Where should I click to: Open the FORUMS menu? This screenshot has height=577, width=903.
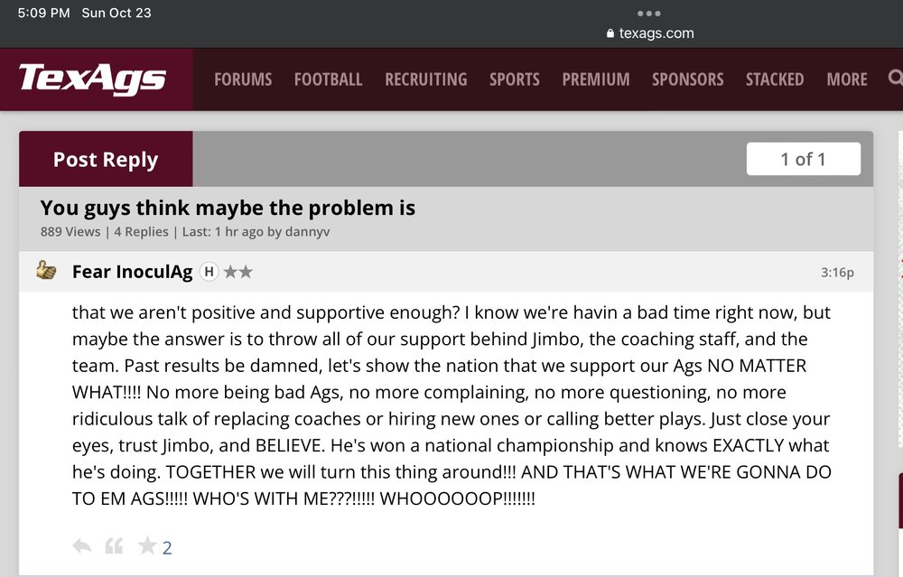pos(243,79)
